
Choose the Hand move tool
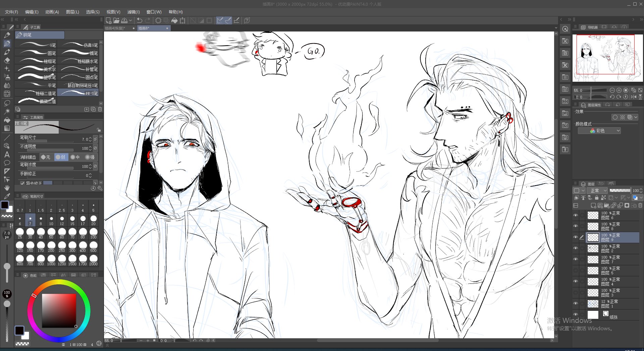[x=7, y=188]
